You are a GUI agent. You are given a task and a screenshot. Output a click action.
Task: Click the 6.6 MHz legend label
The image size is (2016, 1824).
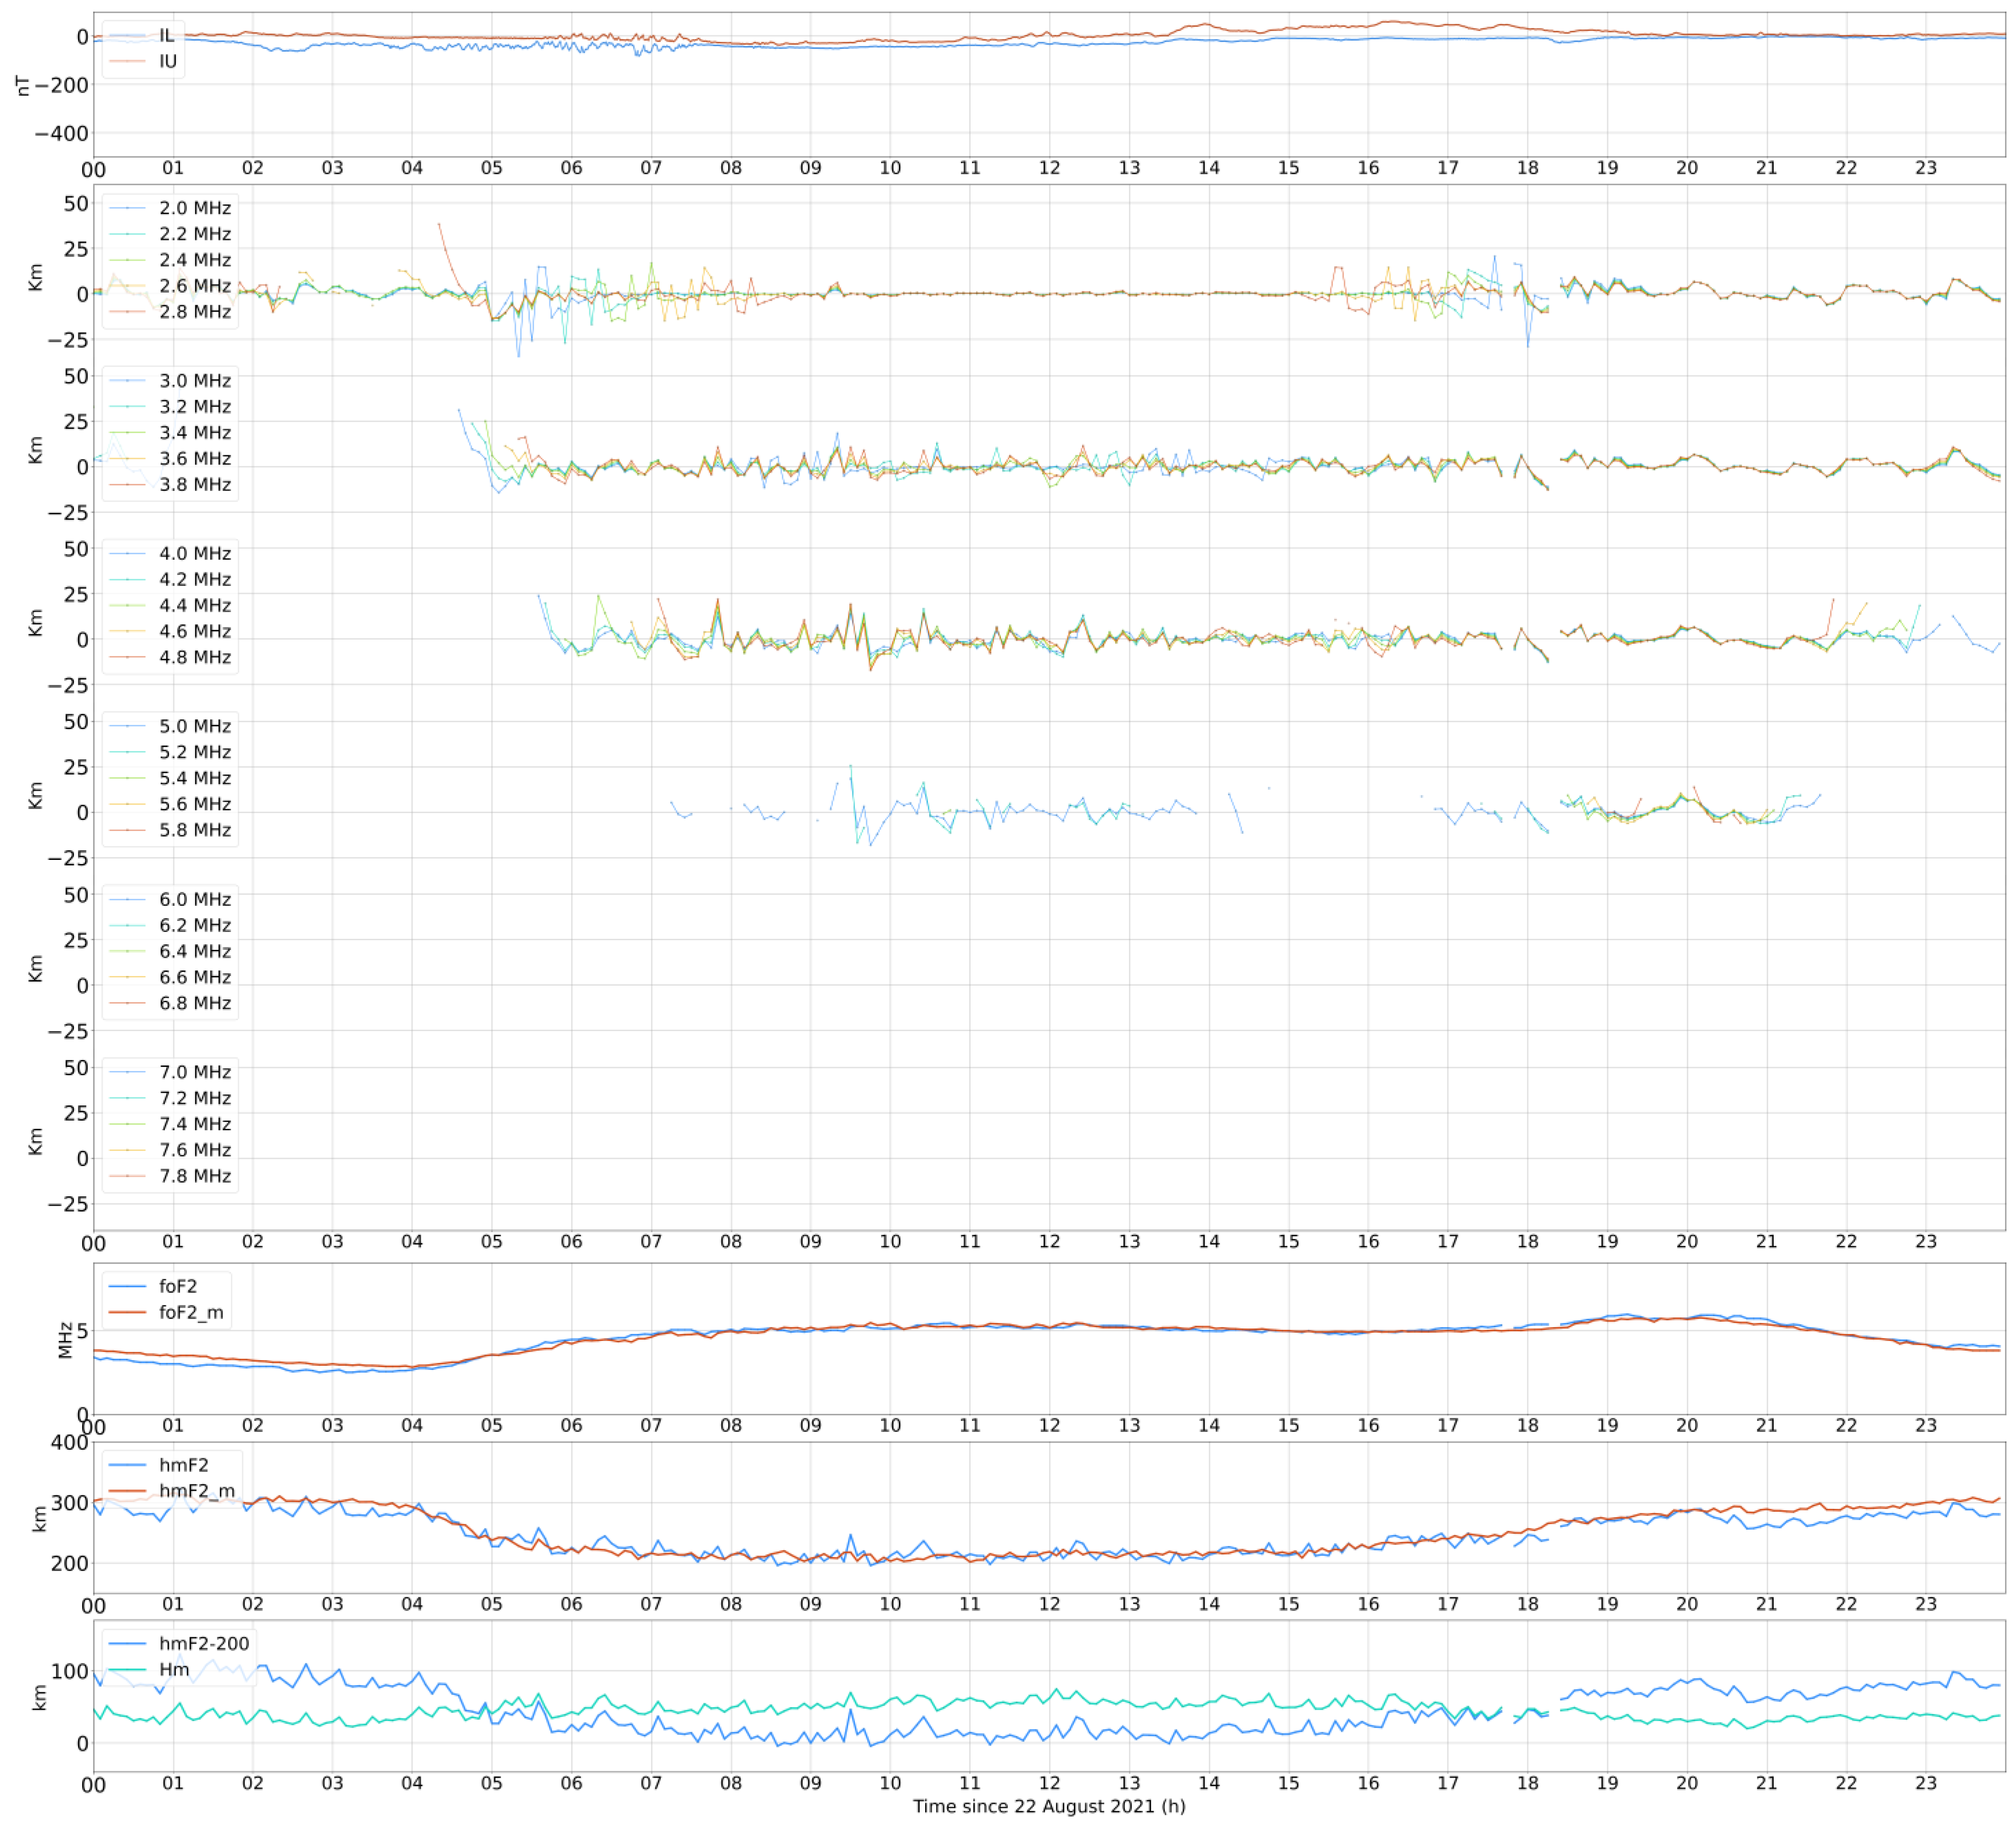[195, 977]
